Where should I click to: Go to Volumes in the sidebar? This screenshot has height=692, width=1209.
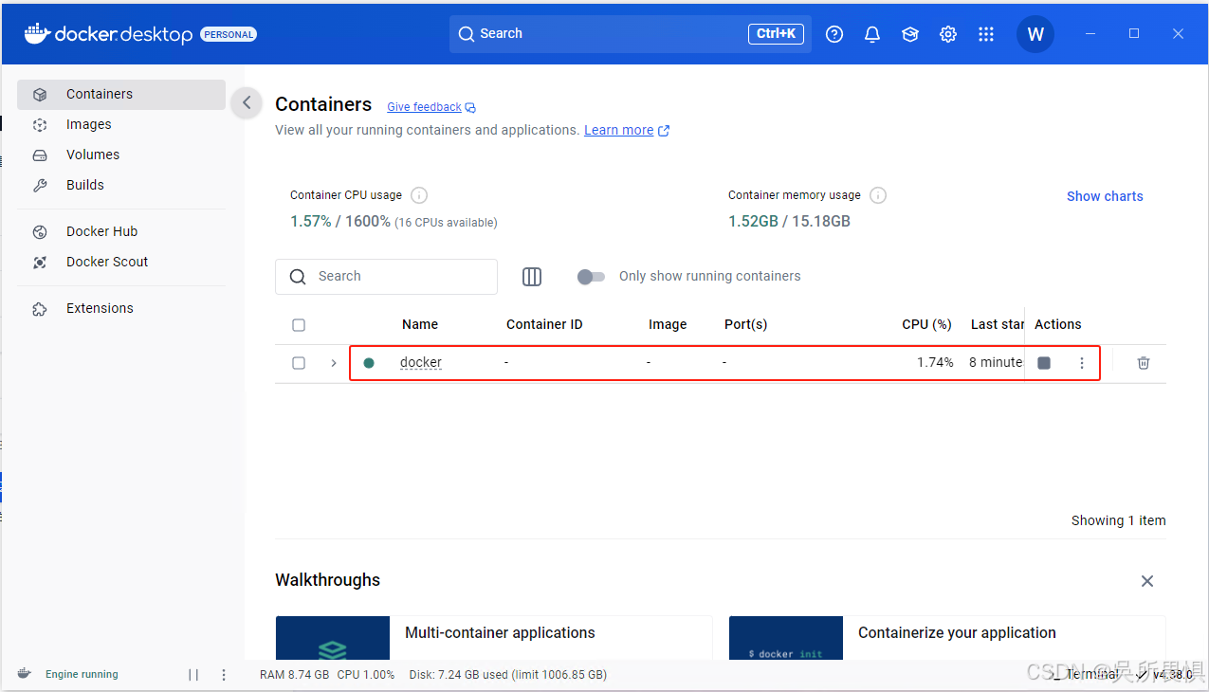tap(121, 155)
